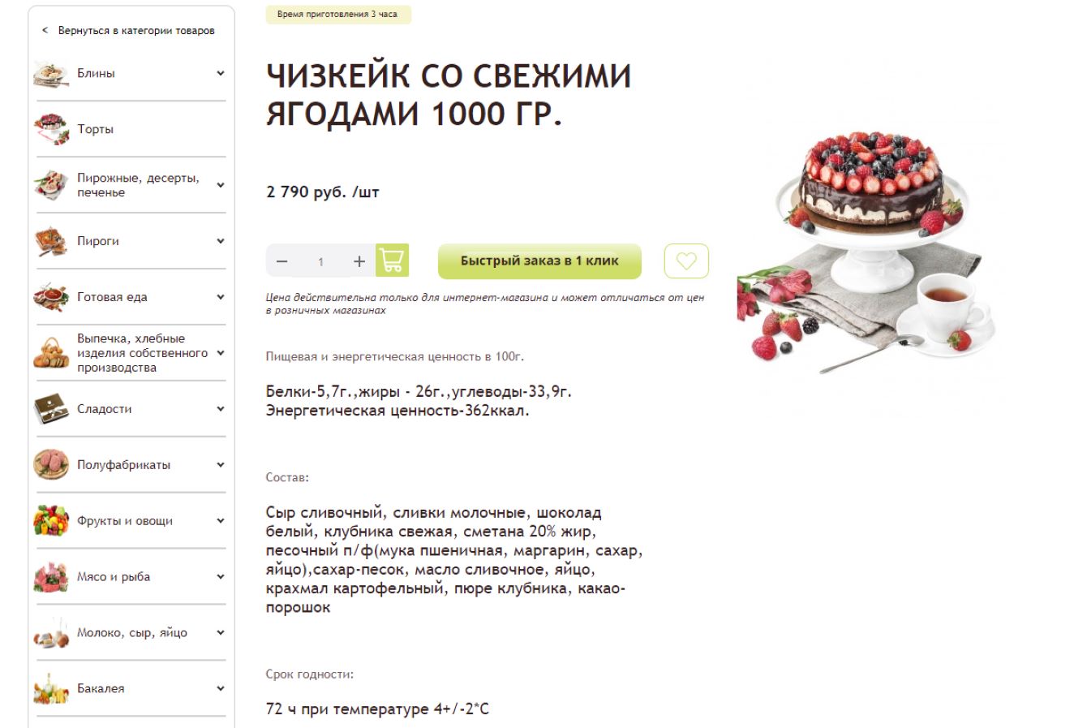The width and height of the screenshot is (1087, 728).
Task: Click the Пироги category icon
Action: click(x=51, y=241)
